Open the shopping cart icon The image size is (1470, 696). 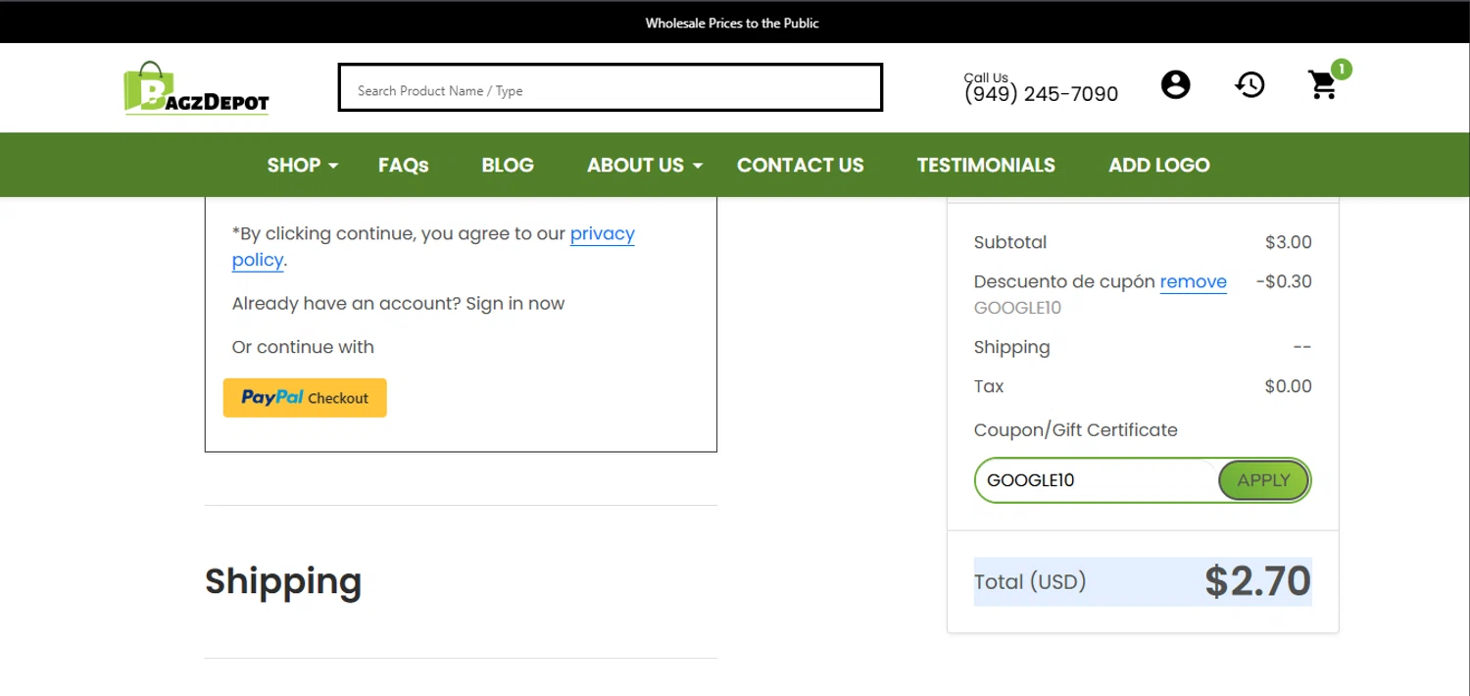(1323, 85)
